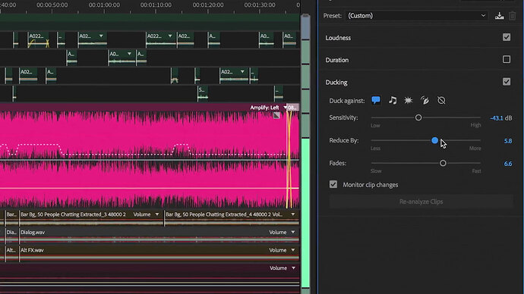Click the 00:01:20:00 mark on time ruler
The image size is (524, 294).
[x=208, y=5]
